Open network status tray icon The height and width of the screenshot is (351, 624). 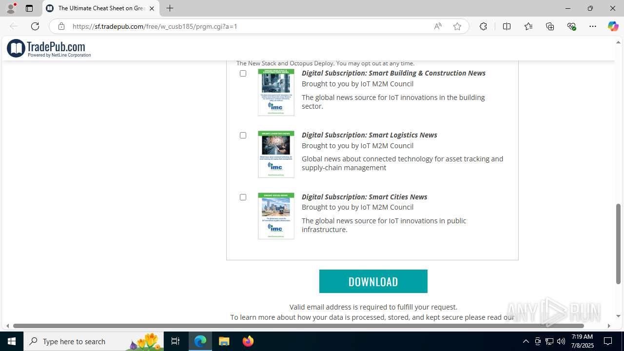tap(549, 341)
